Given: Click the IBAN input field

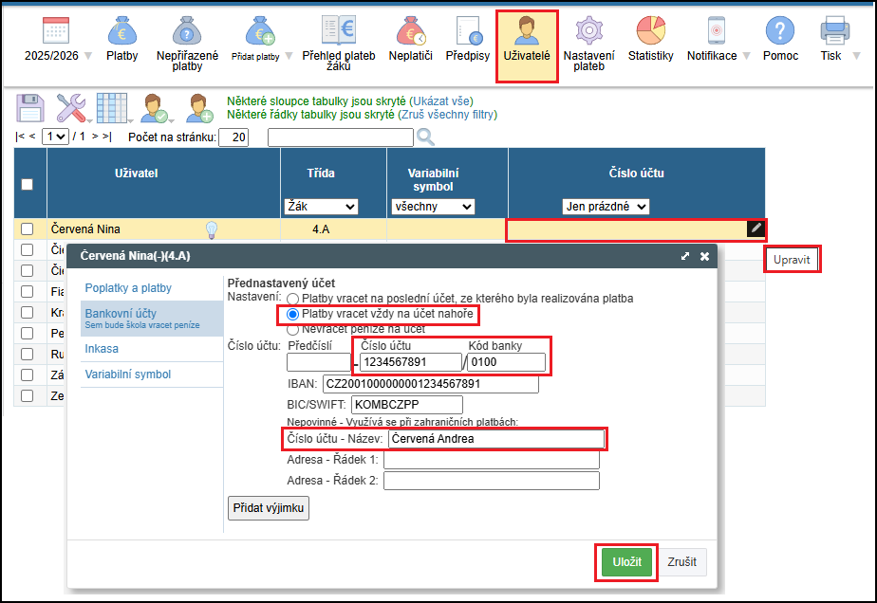Looking at the screenshot, I should coord(430,384).
